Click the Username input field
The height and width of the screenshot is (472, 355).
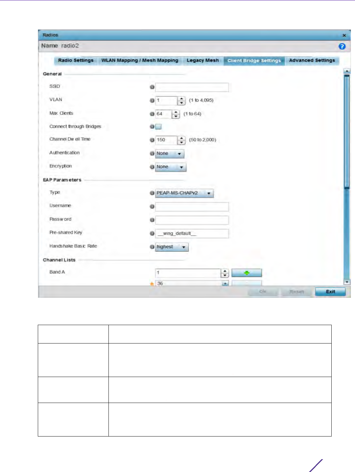click(x=192, y=207)
